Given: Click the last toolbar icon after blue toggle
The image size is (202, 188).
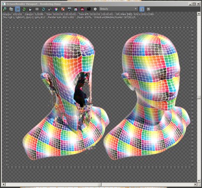Looking at the screenshot, I should click(148, 9).
